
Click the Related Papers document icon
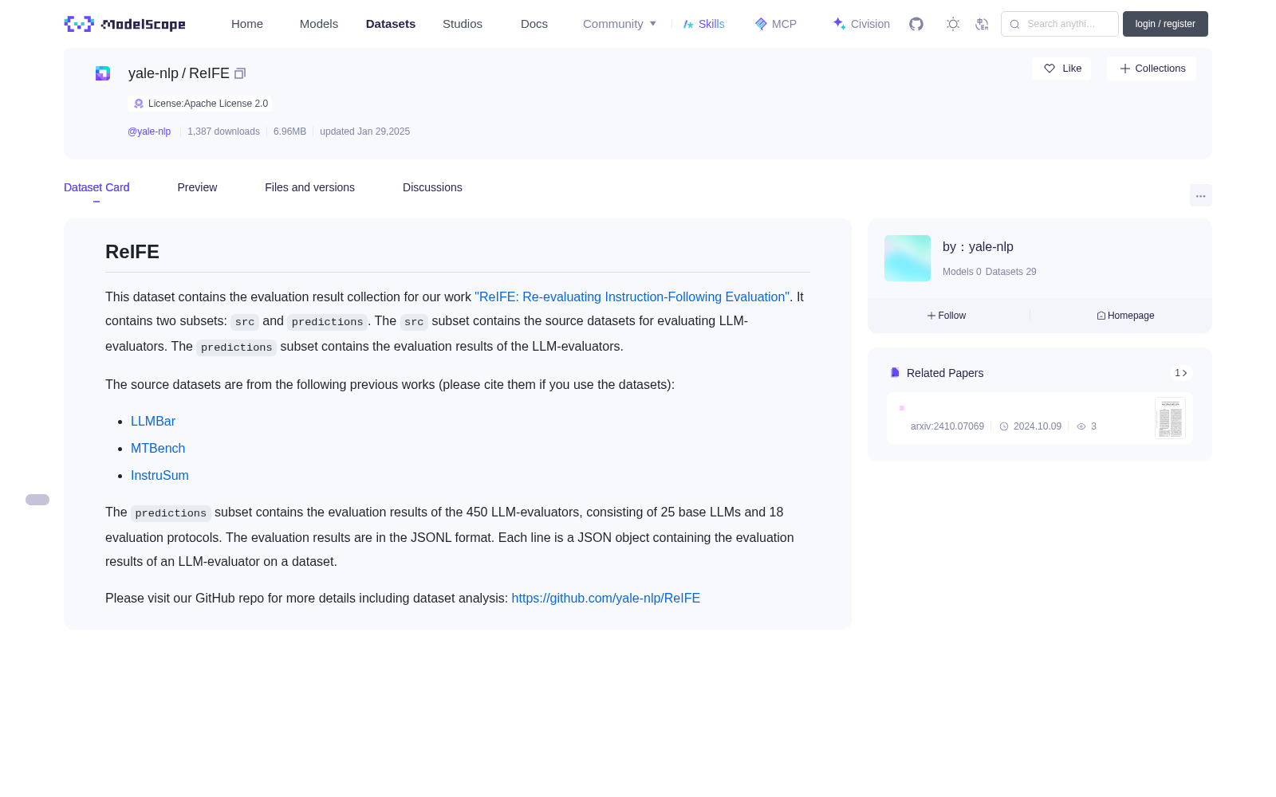tap(895, 373)
